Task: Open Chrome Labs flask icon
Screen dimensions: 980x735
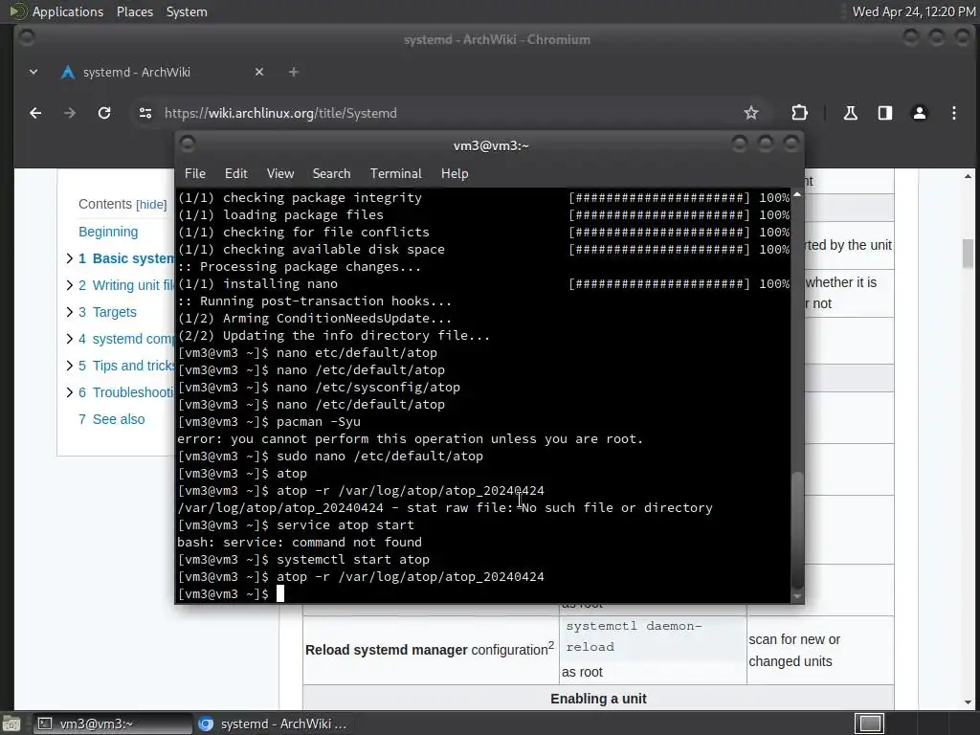Action: point(851,113)
